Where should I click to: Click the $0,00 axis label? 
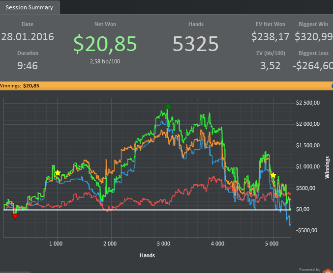click(x=303, y=209)
